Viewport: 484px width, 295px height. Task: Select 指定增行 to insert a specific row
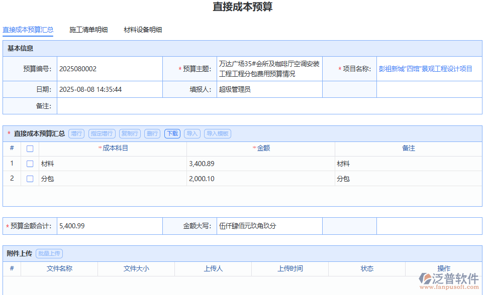click(x=102, y=133)
